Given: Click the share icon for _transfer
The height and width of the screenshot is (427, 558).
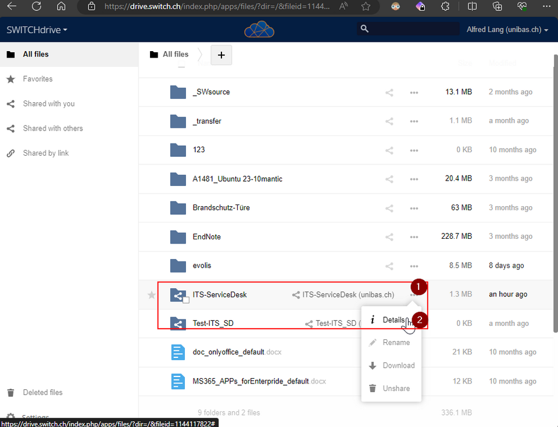Looking at the screenshot, I should (x=389, y=121).
